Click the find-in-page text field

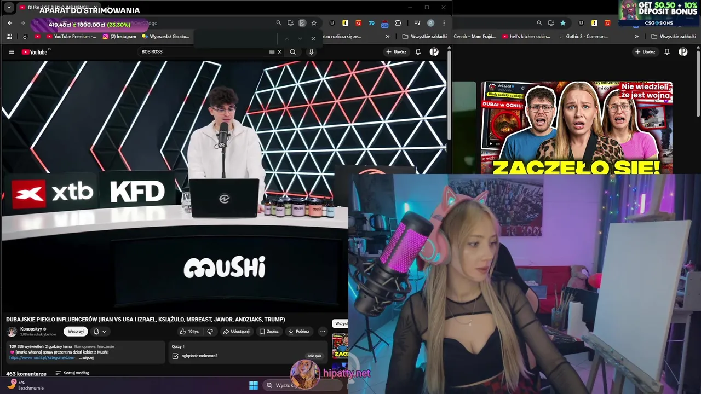point(235,38)
